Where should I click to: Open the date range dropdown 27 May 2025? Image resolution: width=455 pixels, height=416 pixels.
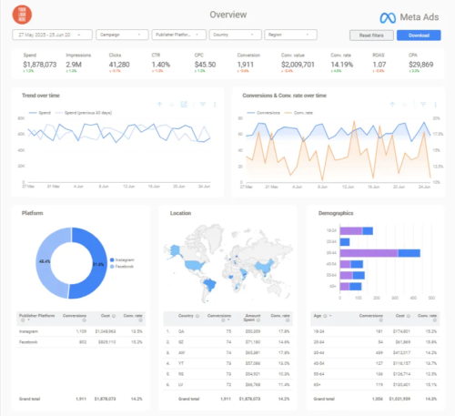click(52, 35)
